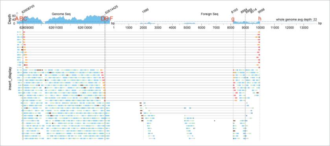330x146 pixels.
Task: Click the red letter D marker
Action: [x=103, y=19]
